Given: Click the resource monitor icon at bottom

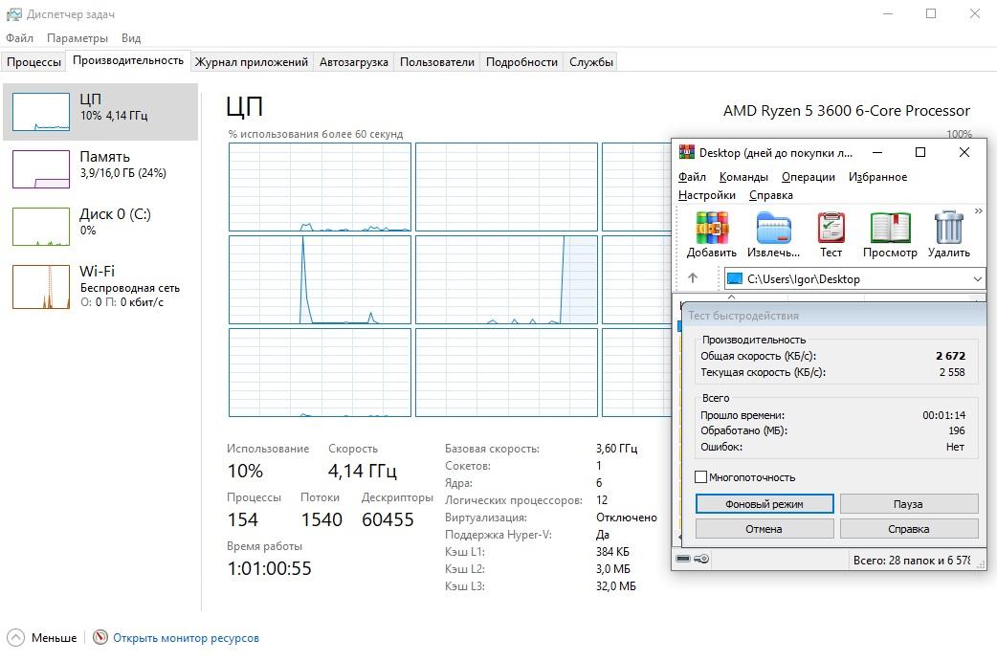Looking at the screenshot, I should 100,637.
